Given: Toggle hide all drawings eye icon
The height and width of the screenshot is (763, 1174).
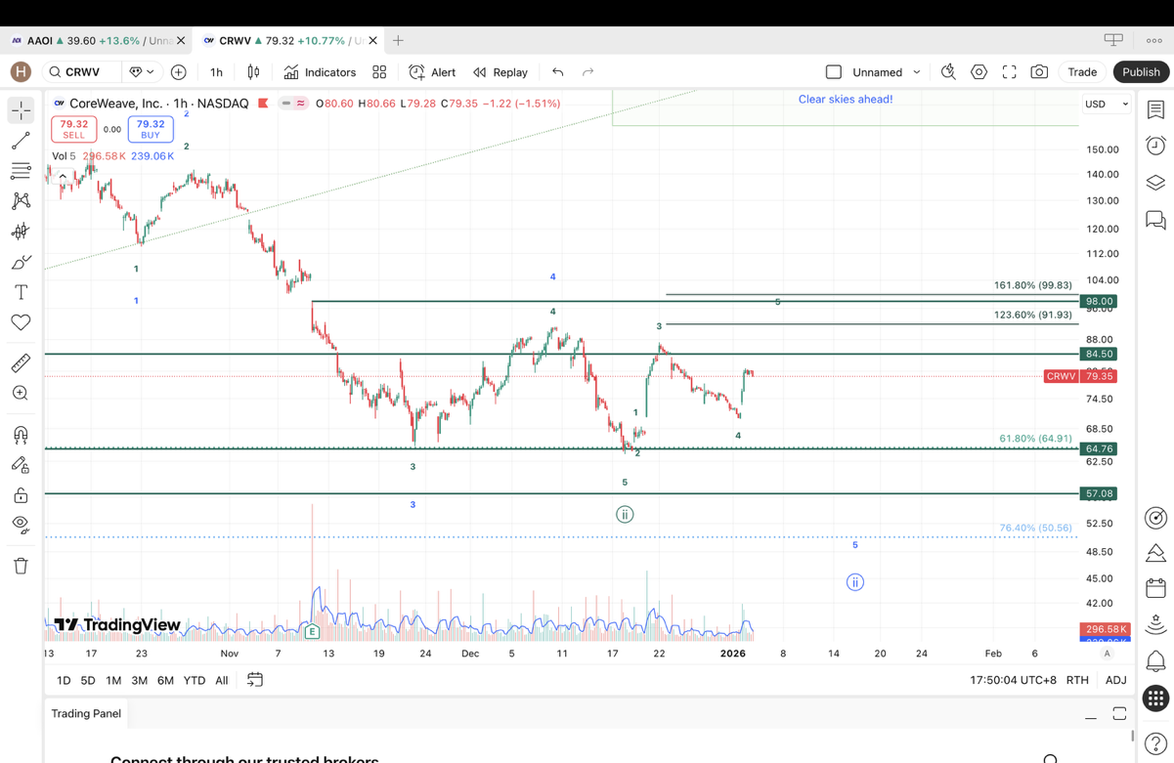Looking at the screenshot, I should point(21,525).
